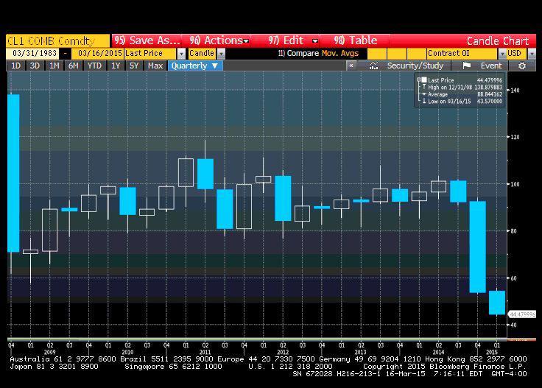Select the 1M time range tab
Viewport: 542px width, 388px height.
[x=54, y=66]
